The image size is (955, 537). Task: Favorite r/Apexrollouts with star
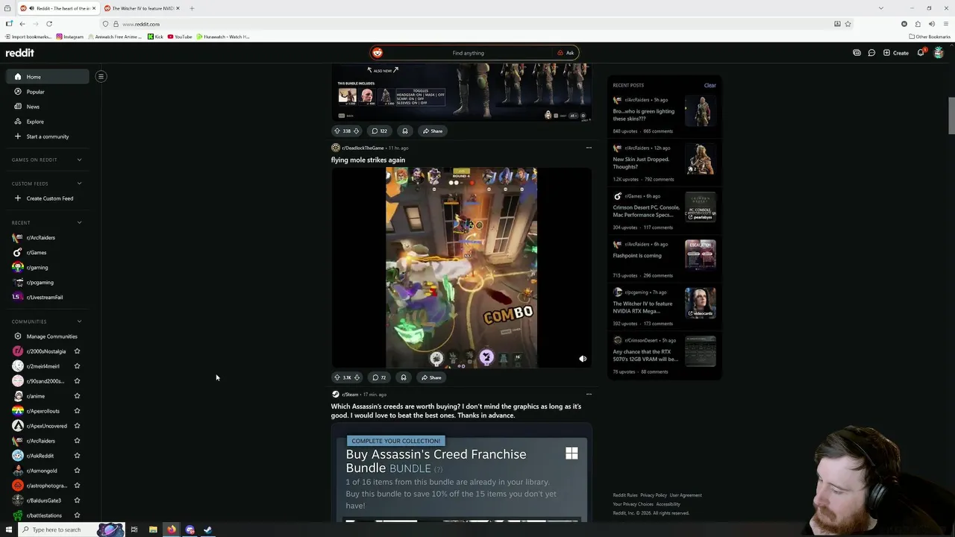77,411
